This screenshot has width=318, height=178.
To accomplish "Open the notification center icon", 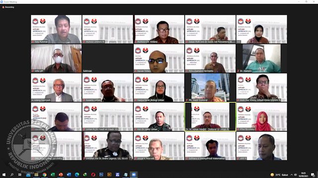I will point(313,175).
